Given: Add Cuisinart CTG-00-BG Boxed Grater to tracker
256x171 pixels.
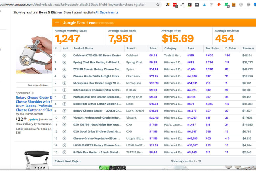Looking at the screenshot, I should 64,56.
